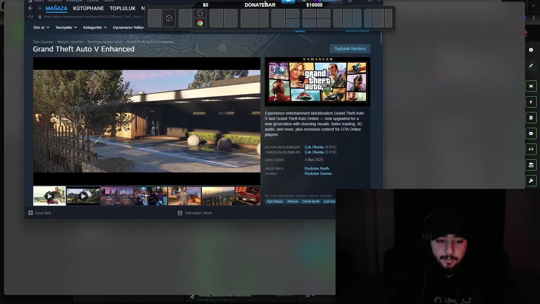Click the main GTA V screenshot preview

click(x=146, y=121)
